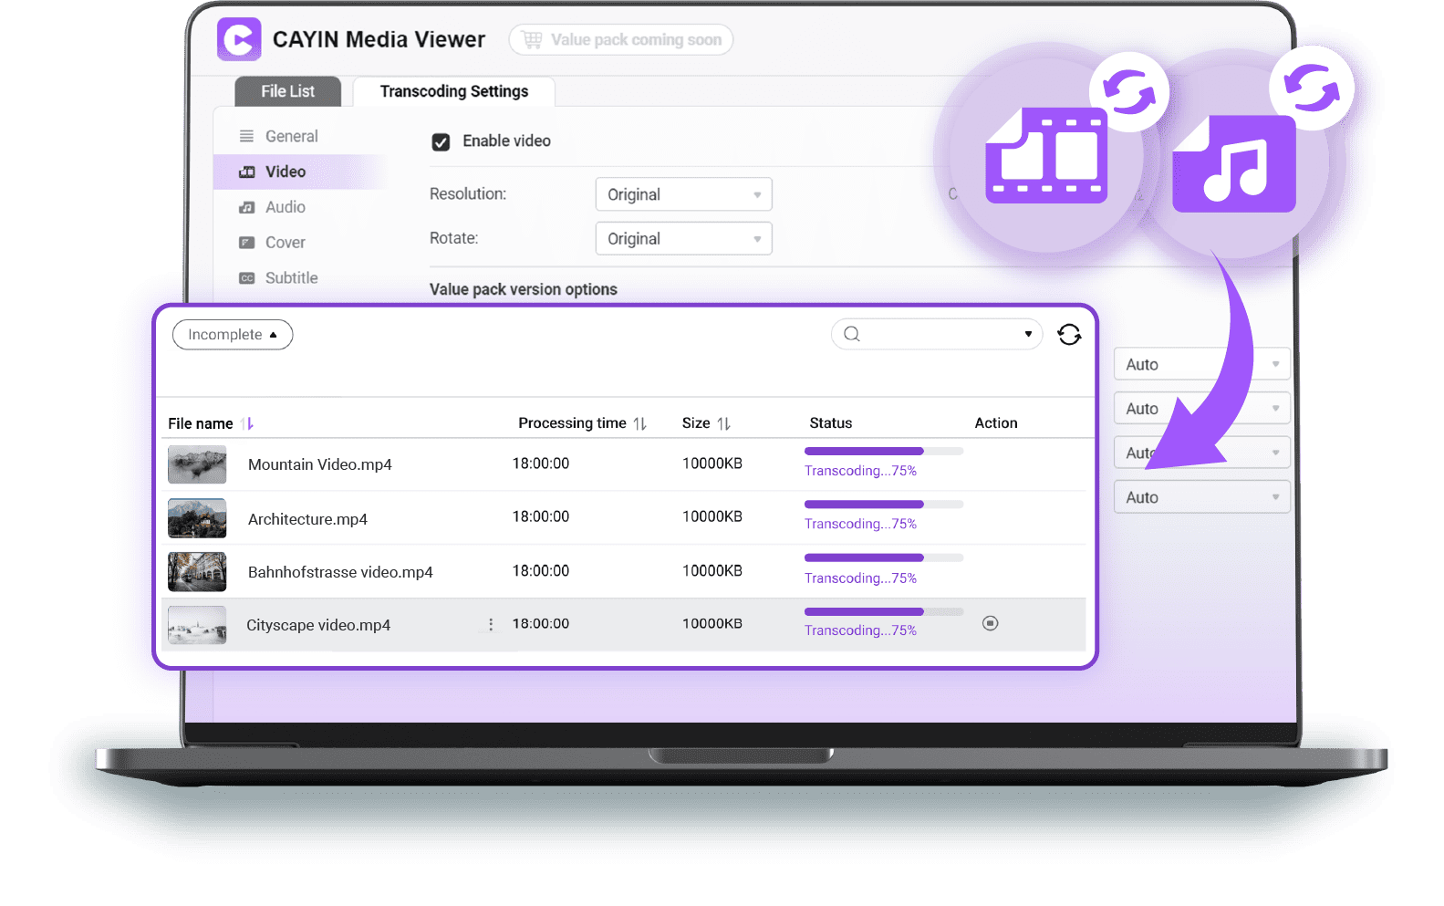Click the Value pack coming soon button
Viewport: 1444px width, 906px height.
point(621,39)
